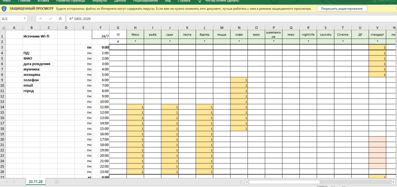
Task: Click the lightbulb Tell Me icon
Action: [200, 1]
